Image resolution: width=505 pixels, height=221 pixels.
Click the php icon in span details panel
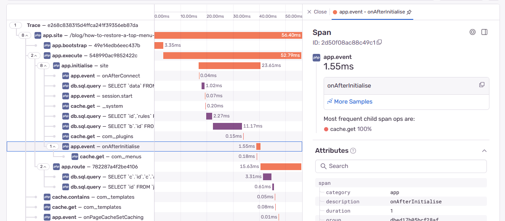point(316,58)
